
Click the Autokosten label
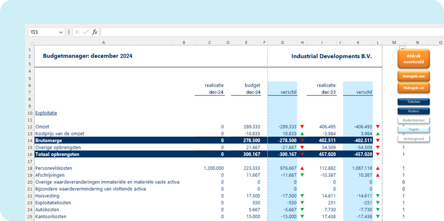tap(47, 210)
